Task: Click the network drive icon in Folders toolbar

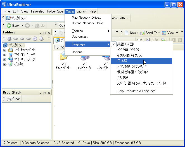Action: tap(41, 39)
